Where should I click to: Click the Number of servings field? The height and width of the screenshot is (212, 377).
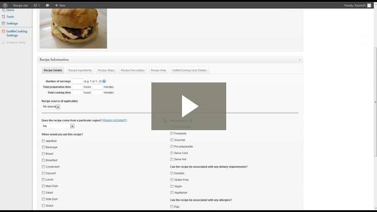tap(77, 81)
